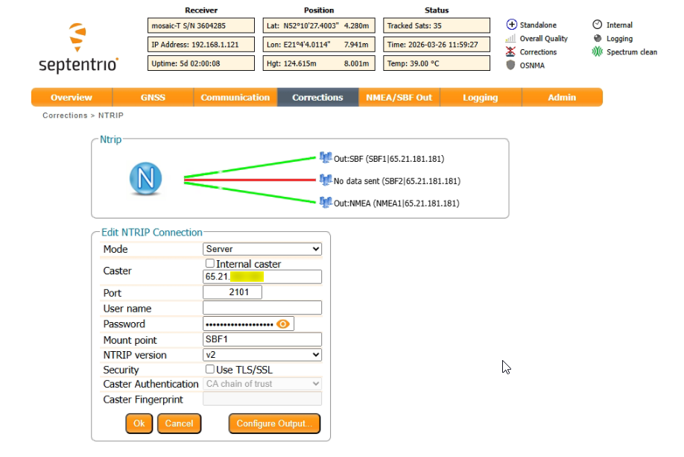This screenshot has width=684, height=457.
Task: Click the Corrections breadcrumb link
Action: pyautogui.click(x=65, y=116)
